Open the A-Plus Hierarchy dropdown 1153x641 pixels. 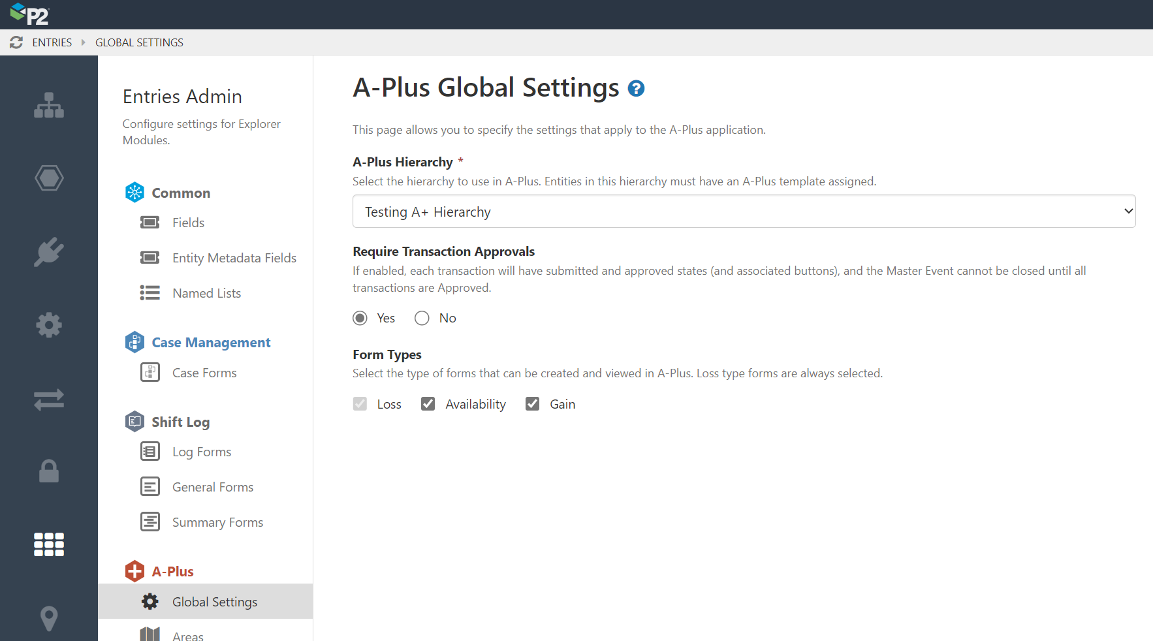pos(744,211)
